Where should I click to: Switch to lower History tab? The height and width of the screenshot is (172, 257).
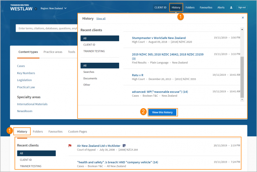point(22,132)
